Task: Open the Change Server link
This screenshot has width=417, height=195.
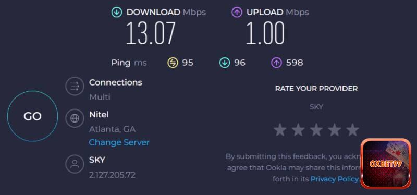Action: point(119,142)
